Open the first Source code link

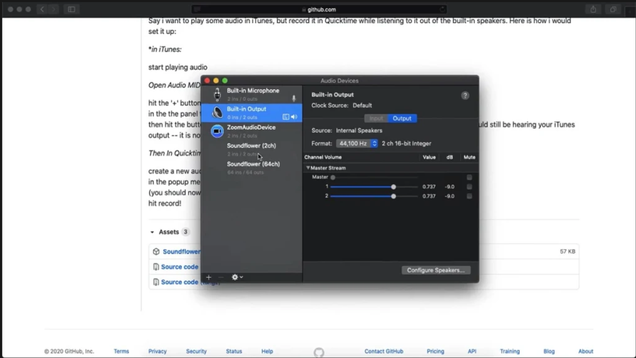[179, 267]
